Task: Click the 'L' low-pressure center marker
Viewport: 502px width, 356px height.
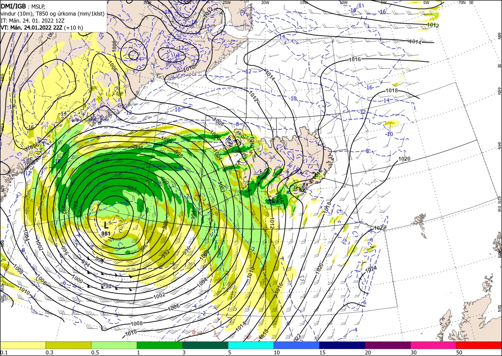Action: pyautogui.click(x=106, y=225)
